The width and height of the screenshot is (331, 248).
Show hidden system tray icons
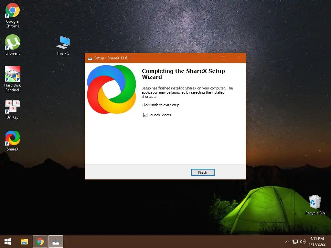(x=287, y=242)
